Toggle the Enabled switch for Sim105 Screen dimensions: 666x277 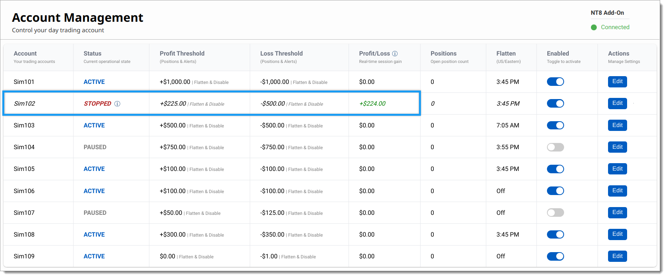point(555,169)
